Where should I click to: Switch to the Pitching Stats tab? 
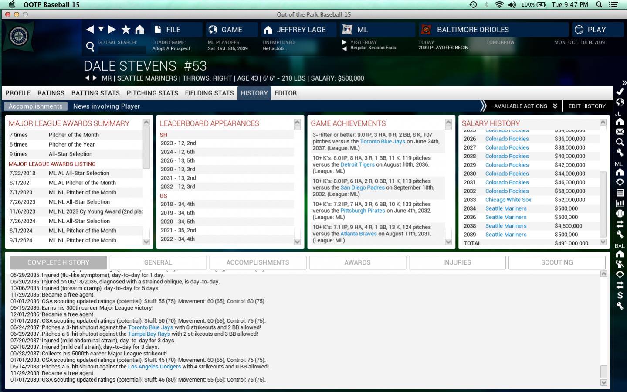tap(152, 93)
